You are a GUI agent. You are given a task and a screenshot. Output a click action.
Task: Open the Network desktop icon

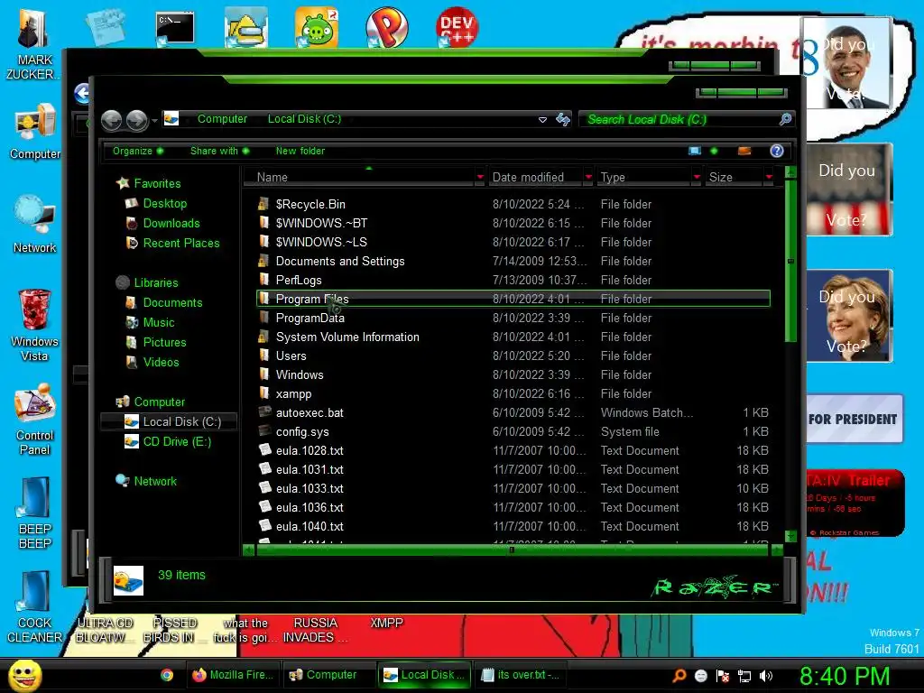(x=35, y=225)
